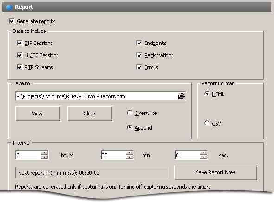Click the browse folder icon in Save to
Viewport: 274px width, 202px height.
coord(181,96)
